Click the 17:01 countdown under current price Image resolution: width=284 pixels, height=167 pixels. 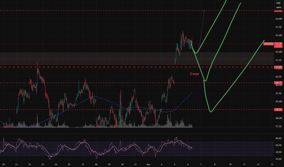[x=279, y=46]
